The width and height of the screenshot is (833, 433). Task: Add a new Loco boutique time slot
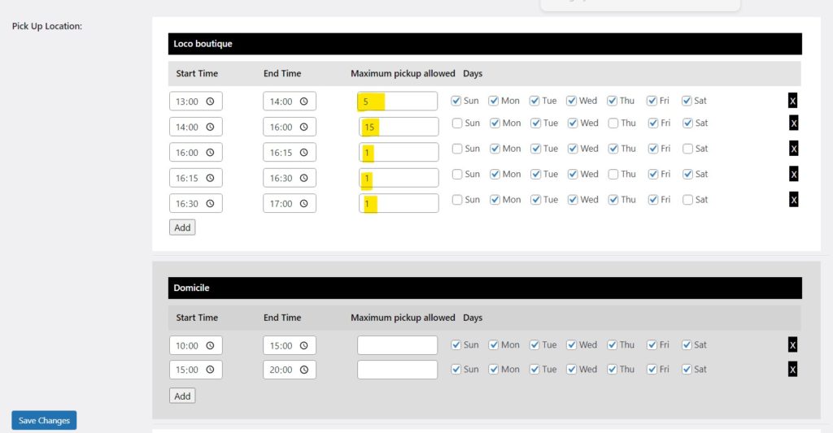point(182,227)
